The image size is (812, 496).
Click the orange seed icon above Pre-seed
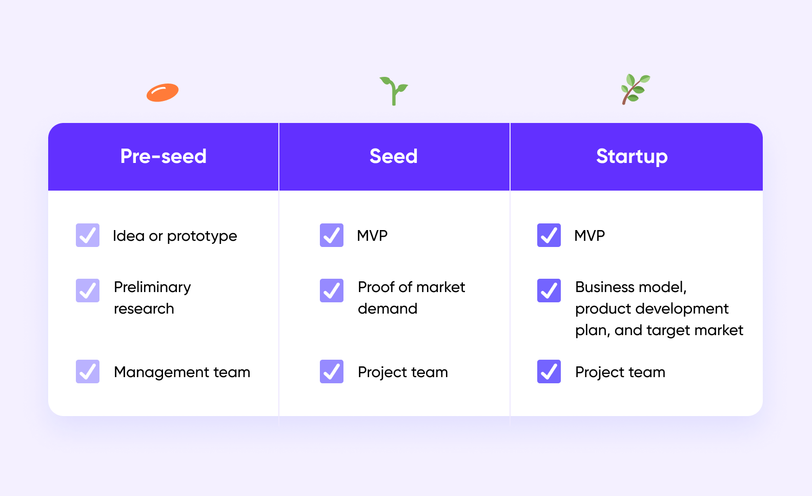[x=163, y=93]
